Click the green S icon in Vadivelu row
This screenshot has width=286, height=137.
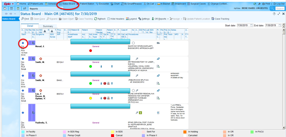[x=140, y=113]
